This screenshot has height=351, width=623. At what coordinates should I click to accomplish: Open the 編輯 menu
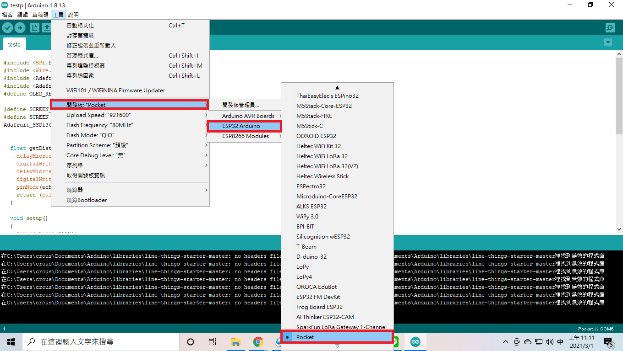[x=22, y=15]
